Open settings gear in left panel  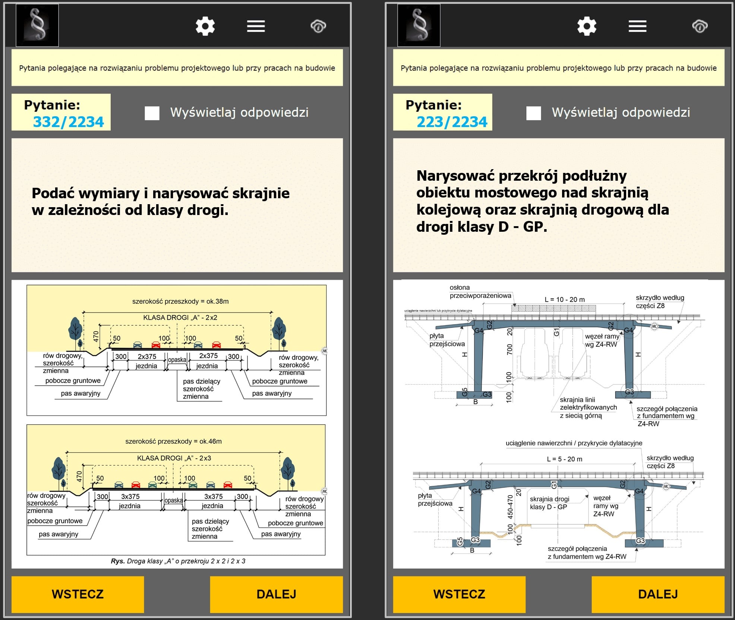coord(205,26)
